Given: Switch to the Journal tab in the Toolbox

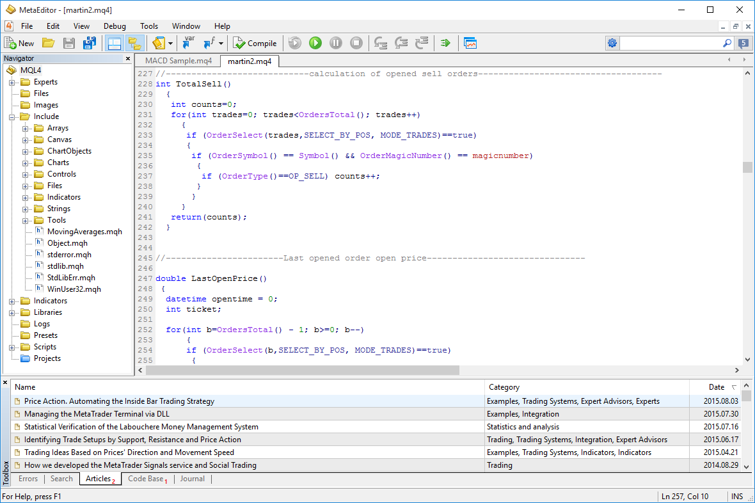Looking at the screenshot, I should tap(192, 478).
